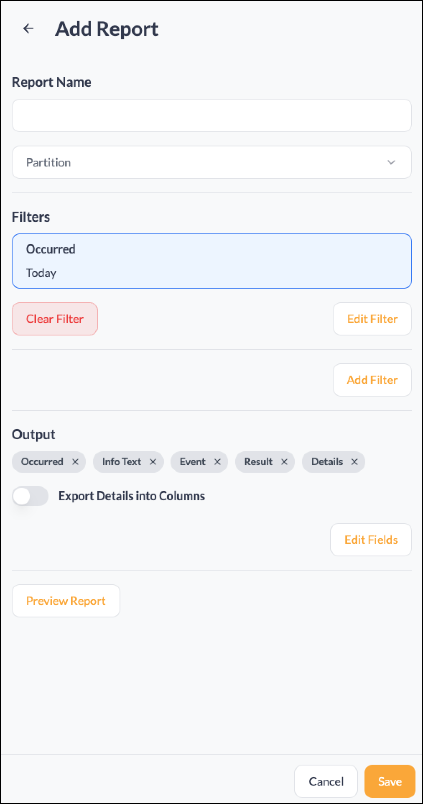Expand the Partition chevron
This screenshot has height=804, width=423.
(x=391, y=162)
